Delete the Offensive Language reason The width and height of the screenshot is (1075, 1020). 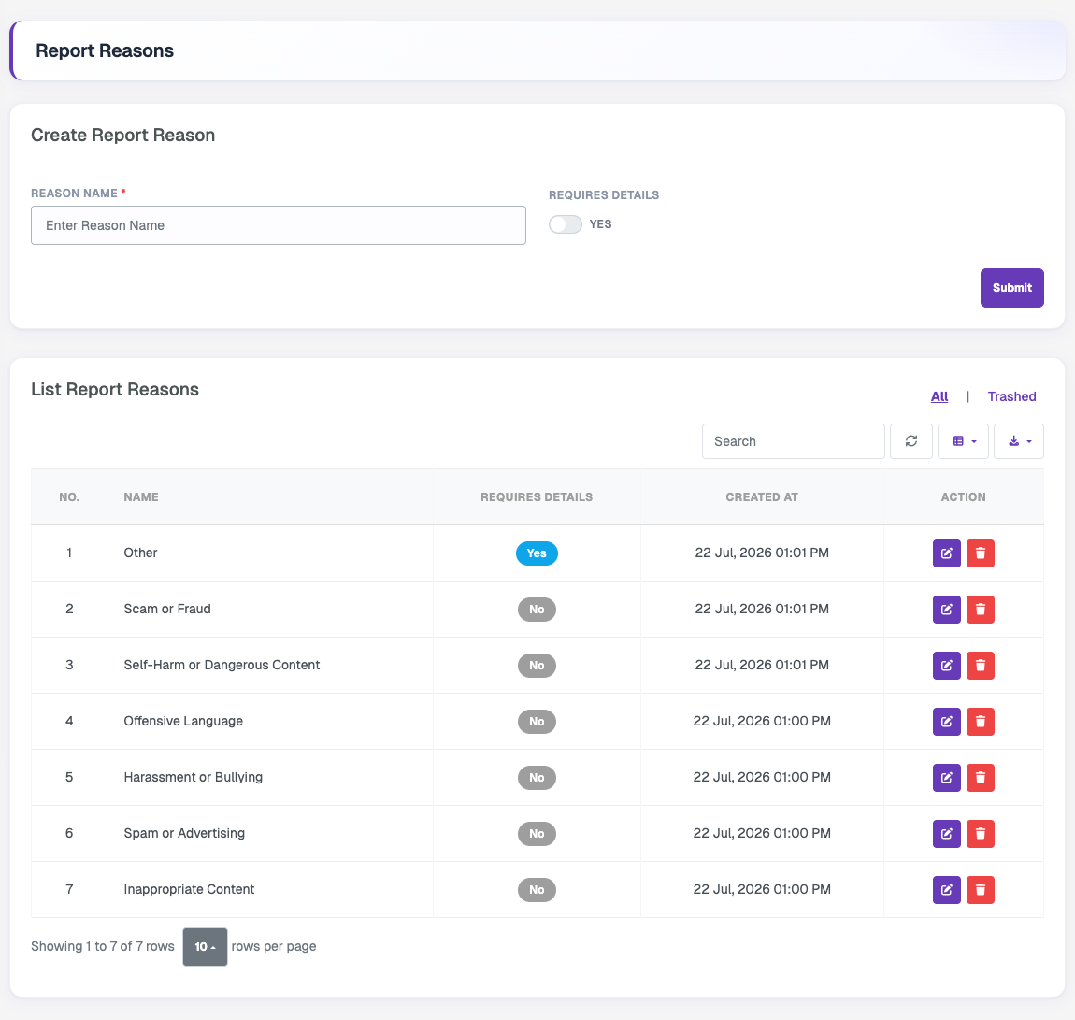[x=981, y=722]
